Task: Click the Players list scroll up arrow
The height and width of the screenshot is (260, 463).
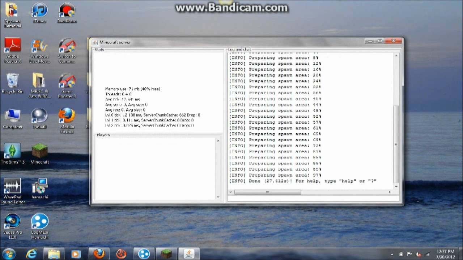Action: pos(218,141)
